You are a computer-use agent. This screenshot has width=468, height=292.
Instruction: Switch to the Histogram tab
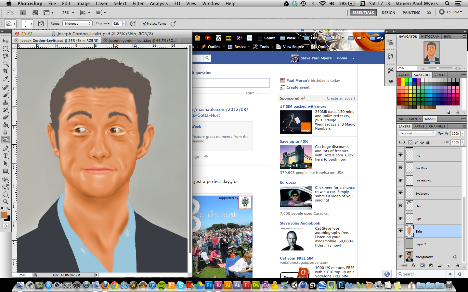[x=430, y=36]
